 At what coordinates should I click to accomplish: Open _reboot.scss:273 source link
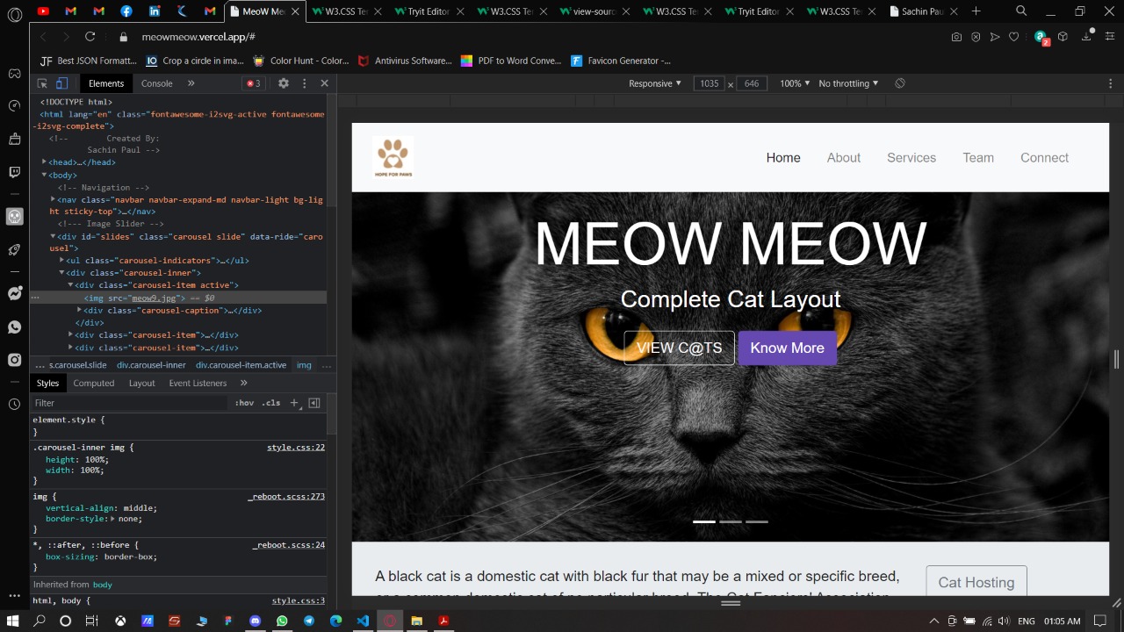click(x=286, y=497)
